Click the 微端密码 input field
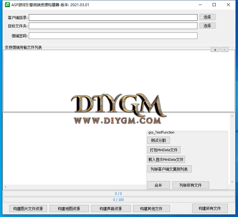The height and width of the screenshot is (217, 238). [x=113, y=36]
